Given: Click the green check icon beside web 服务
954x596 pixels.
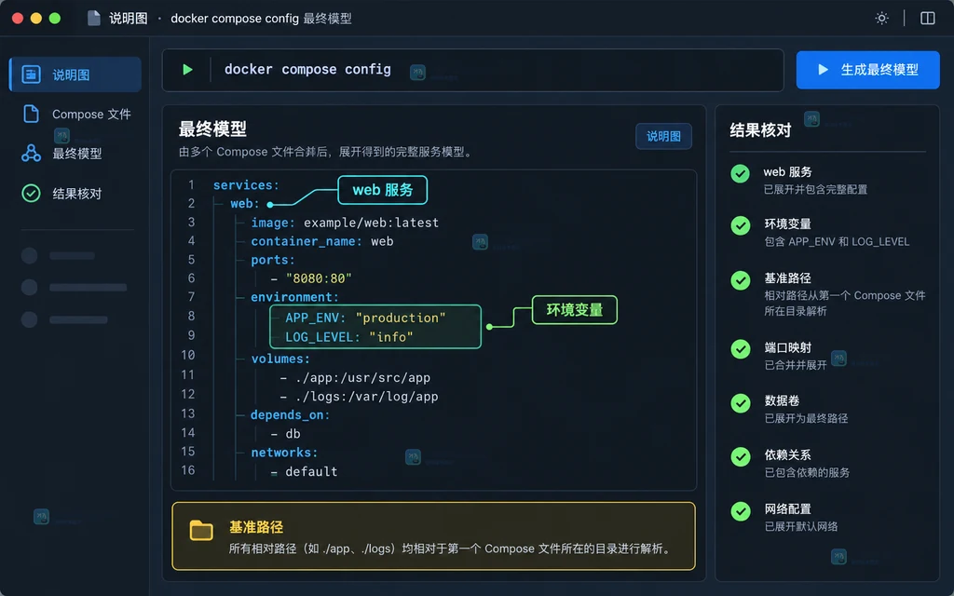Looking at the screenshot, I should [741, 174].
